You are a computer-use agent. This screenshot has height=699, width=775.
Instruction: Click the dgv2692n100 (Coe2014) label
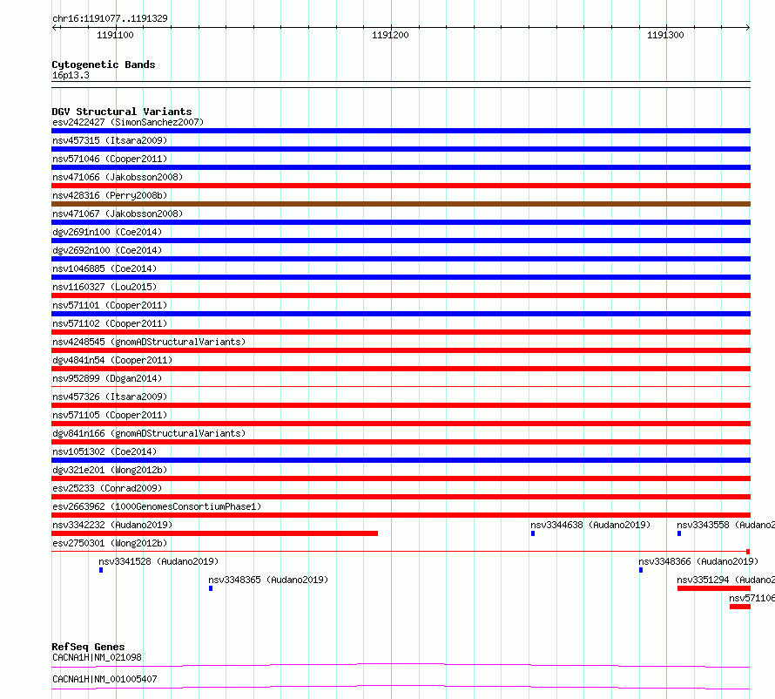point(107,250)
